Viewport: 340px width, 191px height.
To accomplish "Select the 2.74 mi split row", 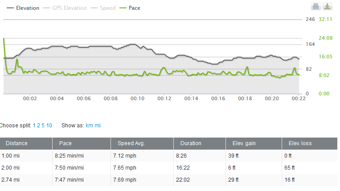I will [x=169, y=179].
